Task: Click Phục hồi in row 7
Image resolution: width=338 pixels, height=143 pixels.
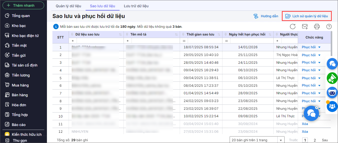Action: [x=309, y=93]
